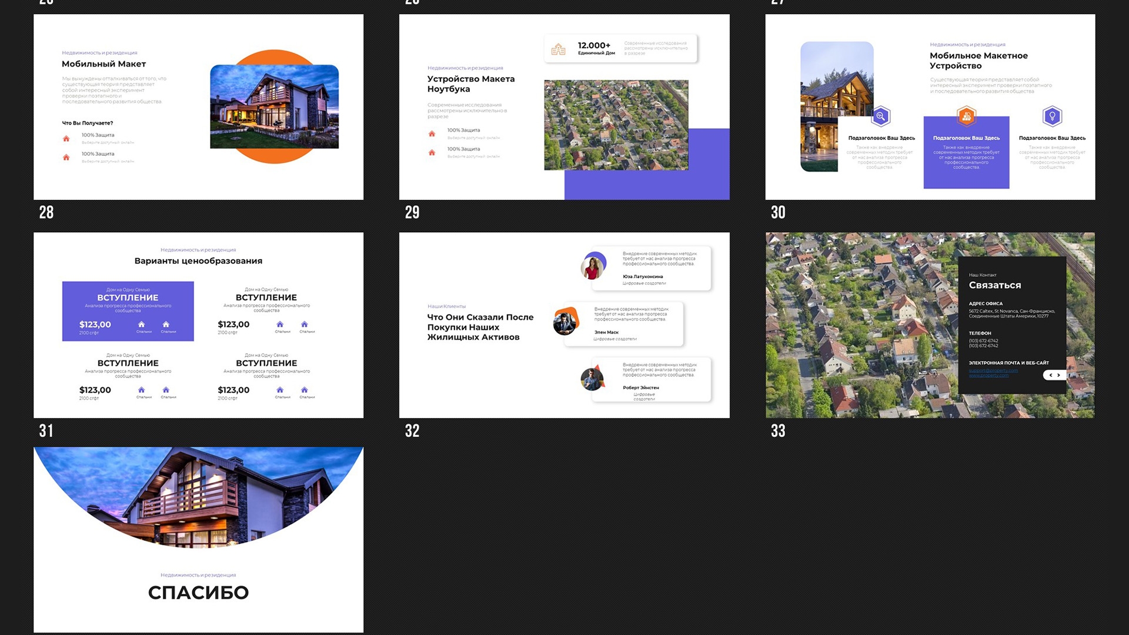Select the semicircle house photo on the СПАСИБО slide

(x=198, y=497)
